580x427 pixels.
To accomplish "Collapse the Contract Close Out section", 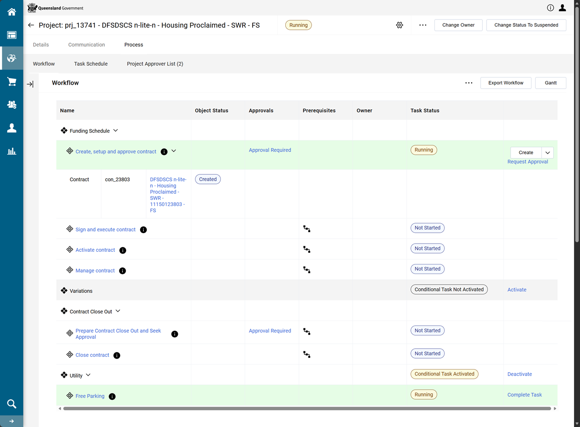I will pos(118,312).
